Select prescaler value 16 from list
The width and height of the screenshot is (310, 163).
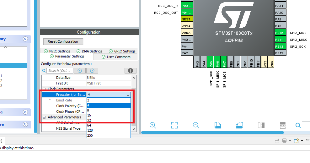coord(89,115)
